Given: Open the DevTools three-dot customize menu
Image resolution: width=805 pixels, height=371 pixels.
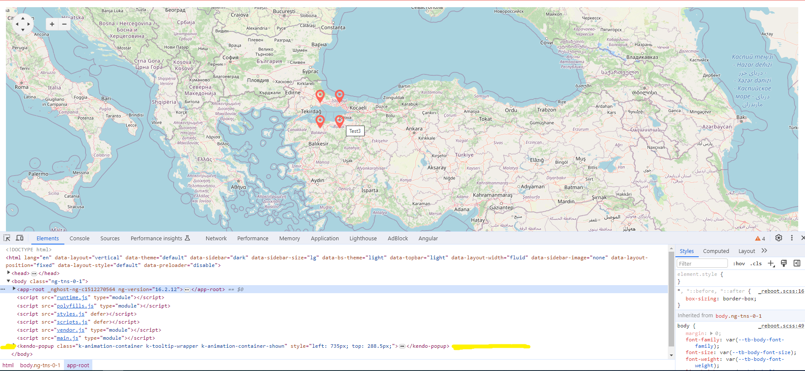Looking at the screenshot, I should coord(791,238).
